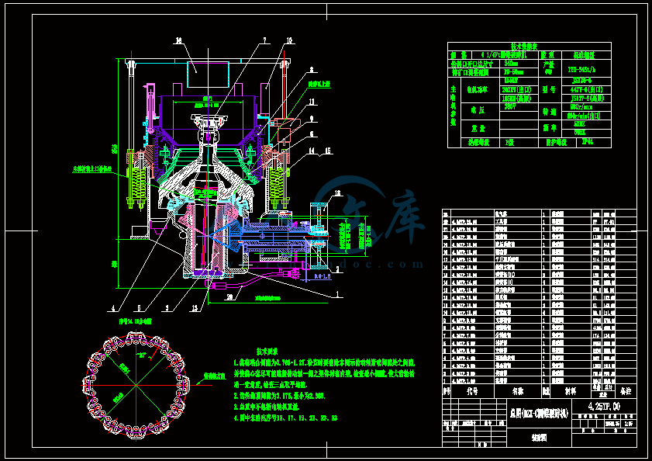Click the '170-345t/h' capacity value cell
The width and height of the screenshot is (652, 461).
click(x=586, y=69)
